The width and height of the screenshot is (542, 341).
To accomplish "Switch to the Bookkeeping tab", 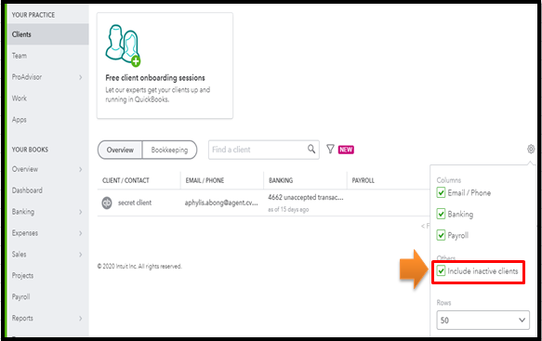I will click(169, 150).
